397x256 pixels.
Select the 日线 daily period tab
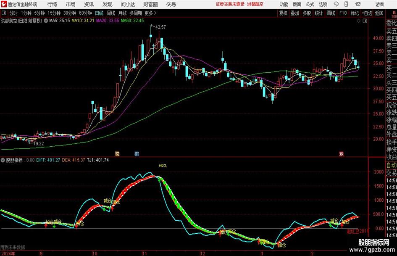pos(99,13)
